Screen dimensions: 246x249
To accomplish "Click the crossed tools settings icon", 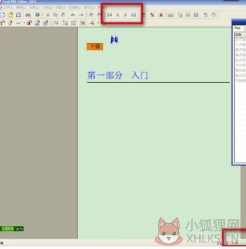I will 83,23.
